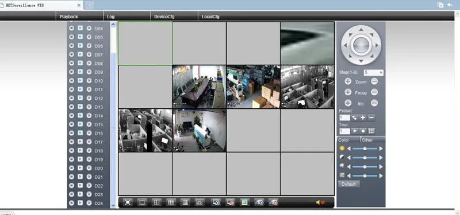Select the conference room camera feed
The width and height of the screenshot is (460, 215).
click(x=199, y=87)
